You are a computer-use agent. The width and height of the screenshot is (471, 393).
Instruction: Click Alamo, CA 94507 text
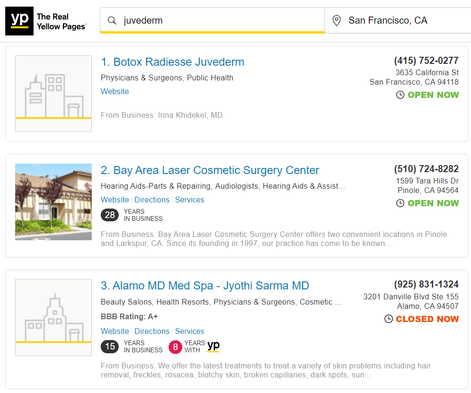(428, 306)
